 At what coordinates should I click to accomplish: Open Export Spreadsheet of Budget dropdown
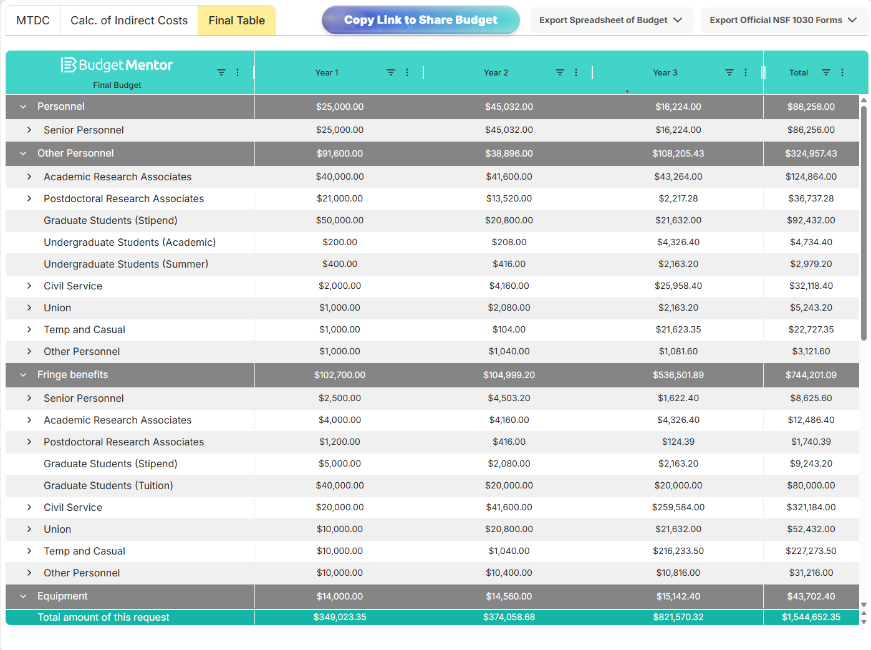[x=610, y=20]
